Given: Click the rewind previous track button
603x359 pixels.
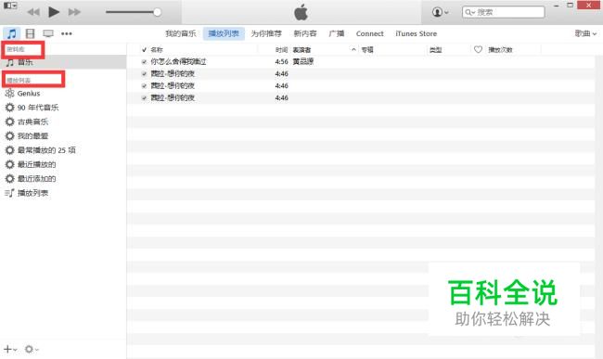Looking at the screenshot, I should pyautogui.click(x=33, y=12).
